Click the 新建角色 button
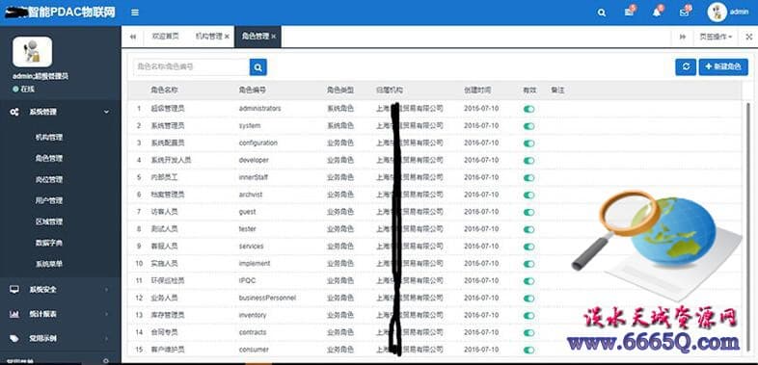This screenshot has height=365, width=758. (723, 67)
